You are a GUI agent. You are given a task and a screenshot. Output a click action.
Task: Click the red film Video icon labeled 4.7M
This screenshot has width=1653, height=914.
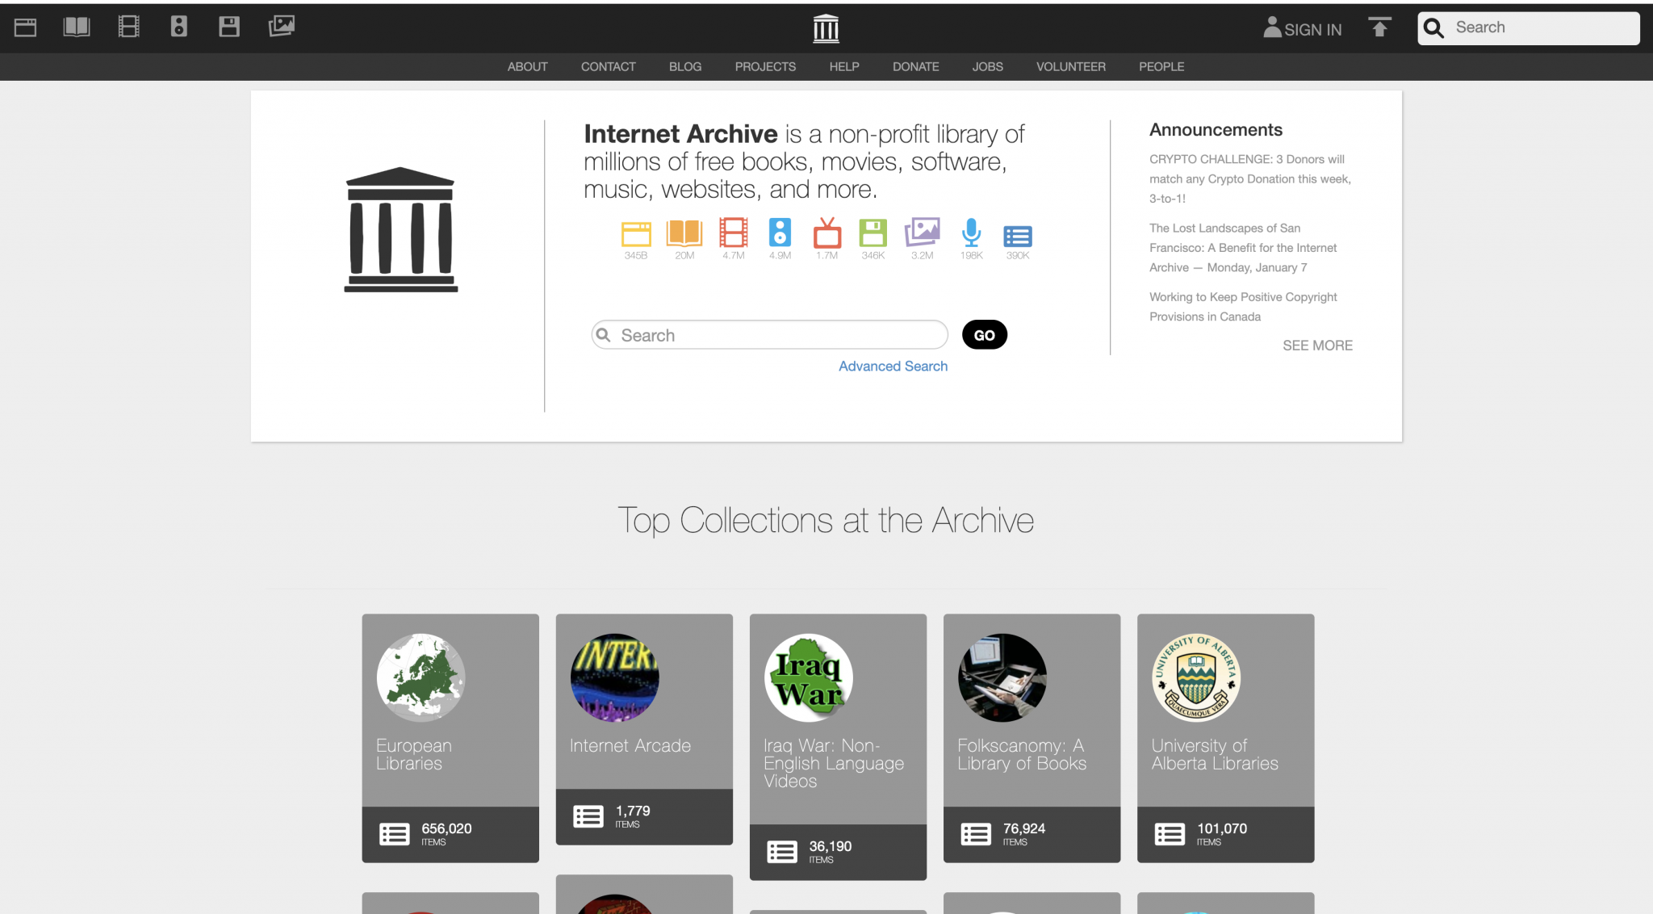(x=734, y=233)
